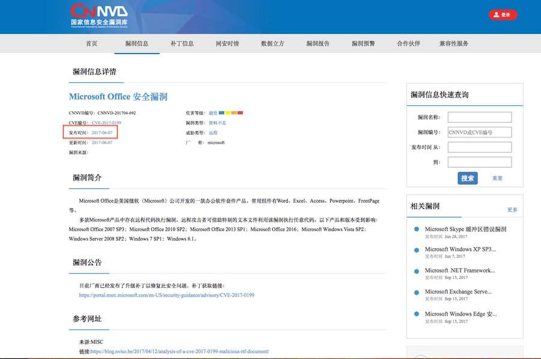Click the Jun 28, 2017 date text
The image size is (541, 359).
(456, 237)
